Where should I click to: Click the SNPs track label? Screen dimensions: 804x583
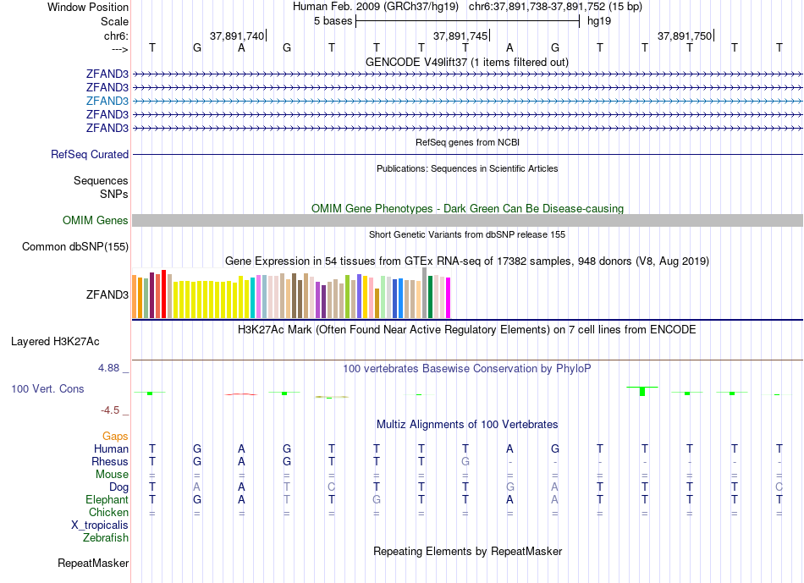[x=114, y=195]
